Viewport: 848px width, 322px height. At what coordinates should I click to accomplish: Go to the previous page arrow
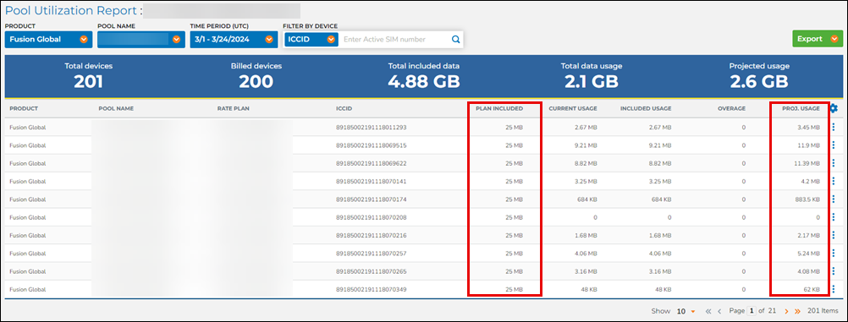point(720,311)
